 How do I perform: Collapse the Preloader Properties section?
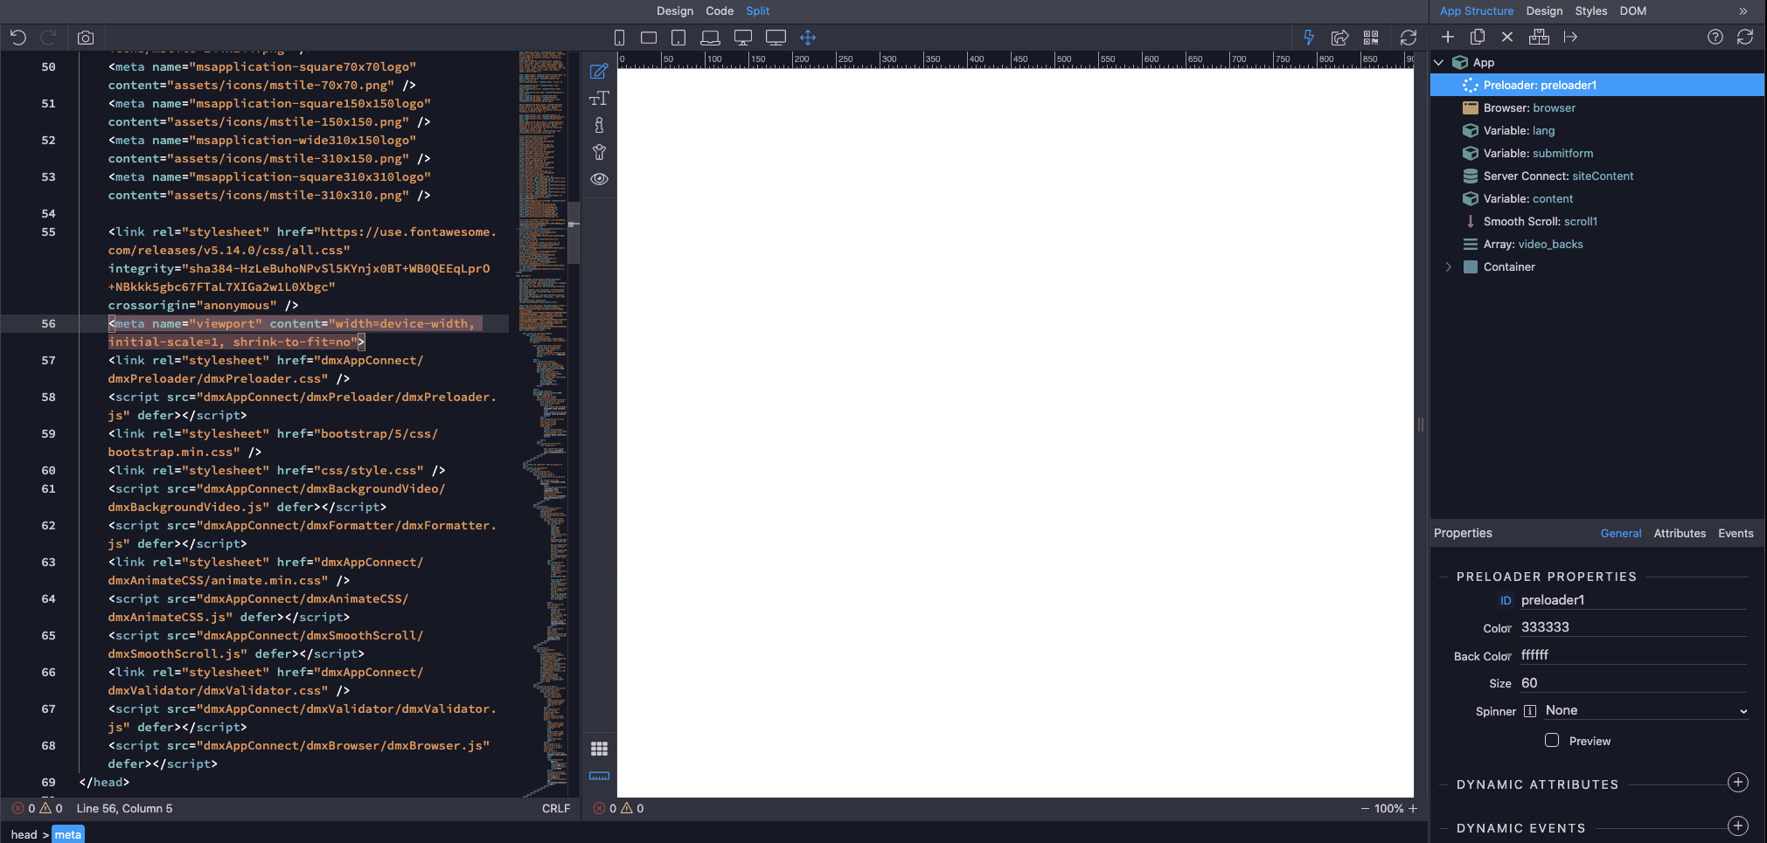[x=1444, y=577]
